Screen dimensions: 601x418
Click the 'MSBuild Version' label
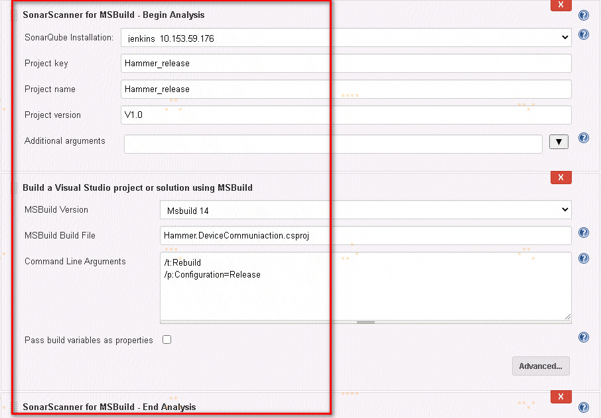[56, 210]
